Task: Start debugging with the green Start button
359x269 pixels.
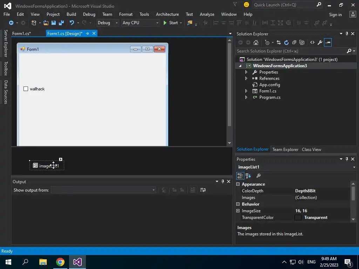Action: pos(171,23)
